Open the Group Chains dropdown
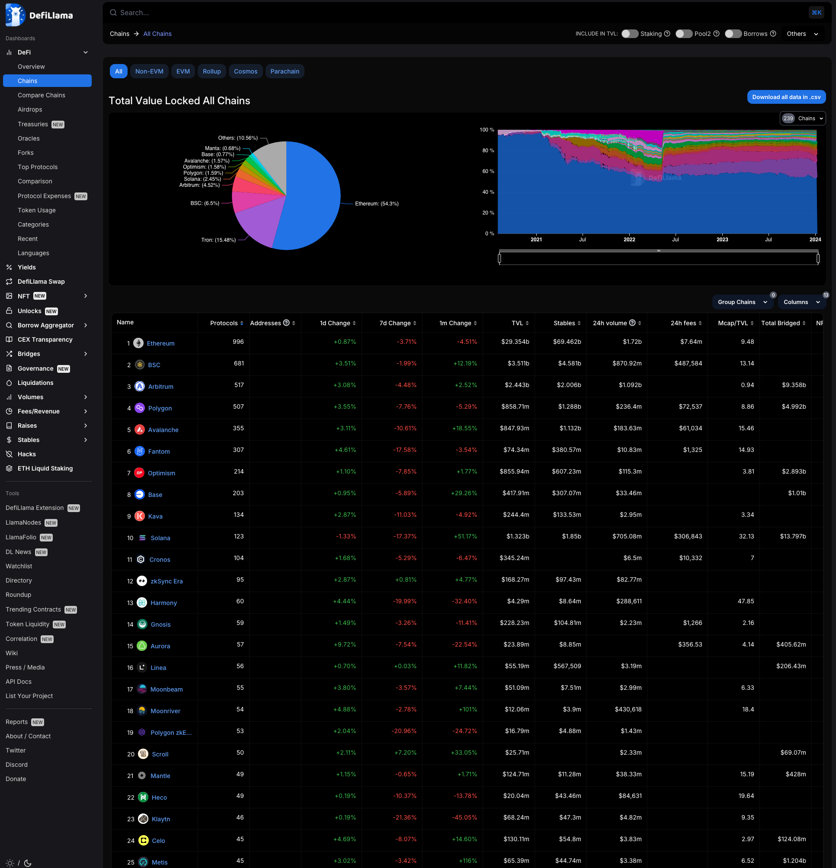 (x=742, y=302)
